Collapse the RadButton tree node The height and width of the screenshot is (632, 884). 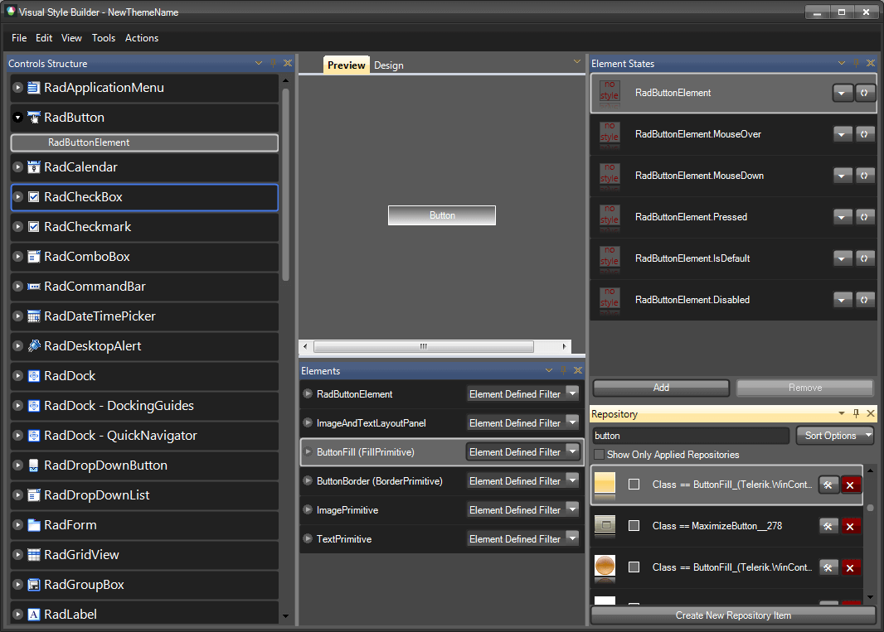[x=17, y=117]
